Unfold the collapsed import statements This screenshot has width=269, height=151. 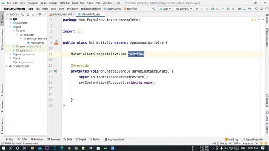point(80,31)
